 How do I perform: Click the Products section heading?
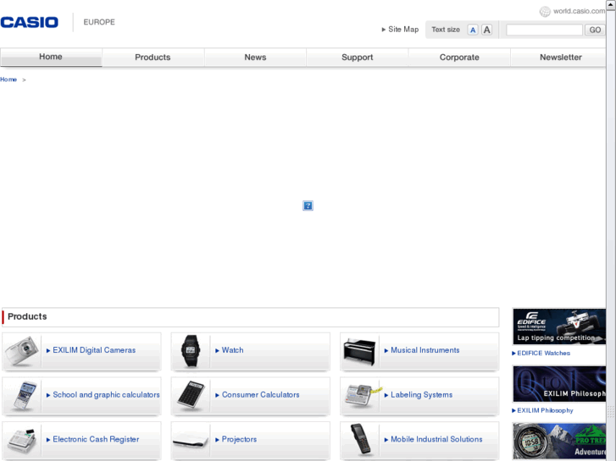tap(27, 316)
